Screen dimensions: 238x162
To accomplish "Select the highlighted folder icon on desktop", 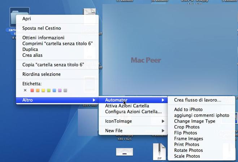I will (20, 11).
